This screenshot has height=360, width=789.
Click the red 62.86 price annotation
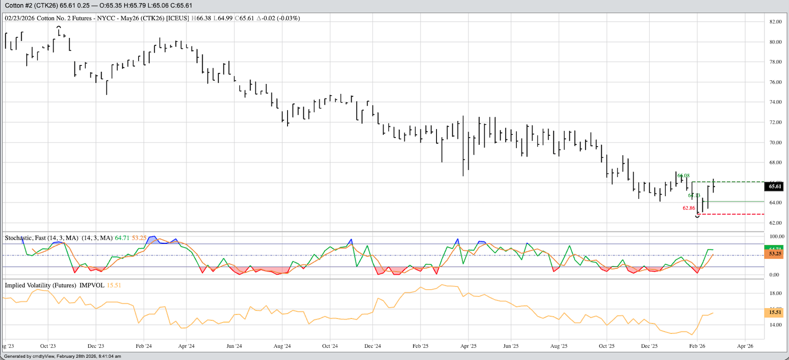tap(689, 208)
